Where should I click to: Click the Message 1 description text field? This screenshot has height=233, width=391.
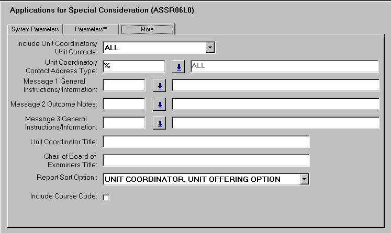[275, 85]
